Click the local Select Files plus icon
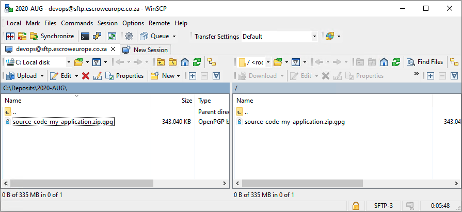 [193, 76]
